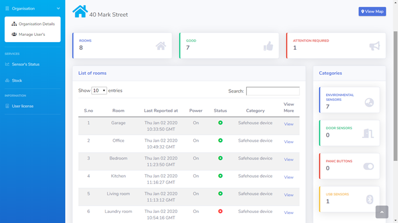Click the Categories panel heading
The image size is (398, 223).
pyautogui.click(x=330, y=73)
